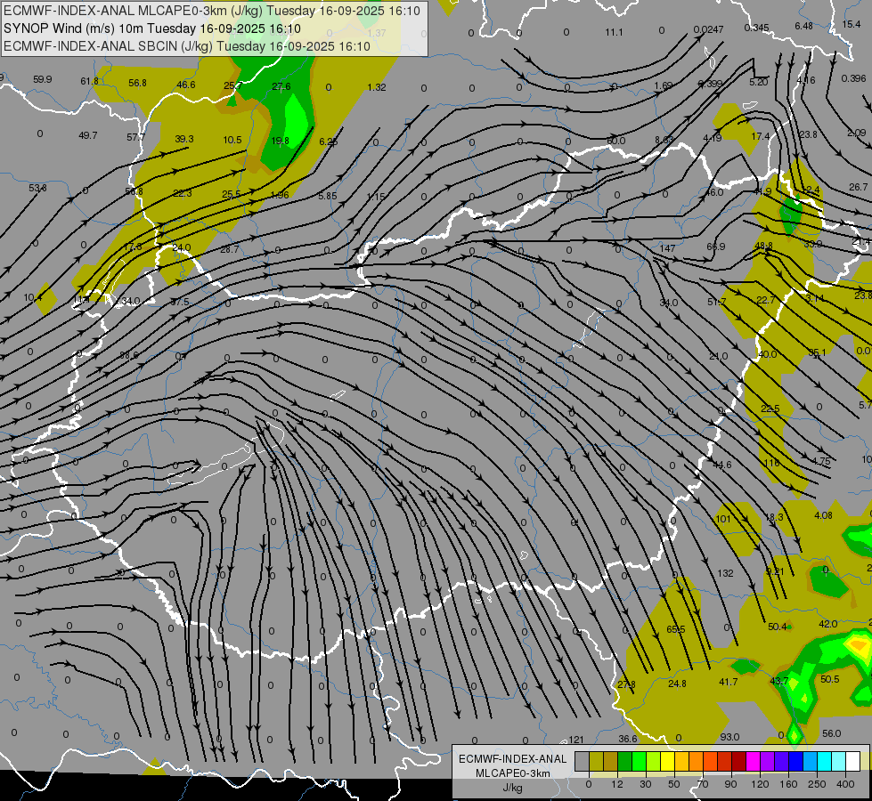872x801 pixels.
Task: Click the '132' map value
Action: pos(725,573)
